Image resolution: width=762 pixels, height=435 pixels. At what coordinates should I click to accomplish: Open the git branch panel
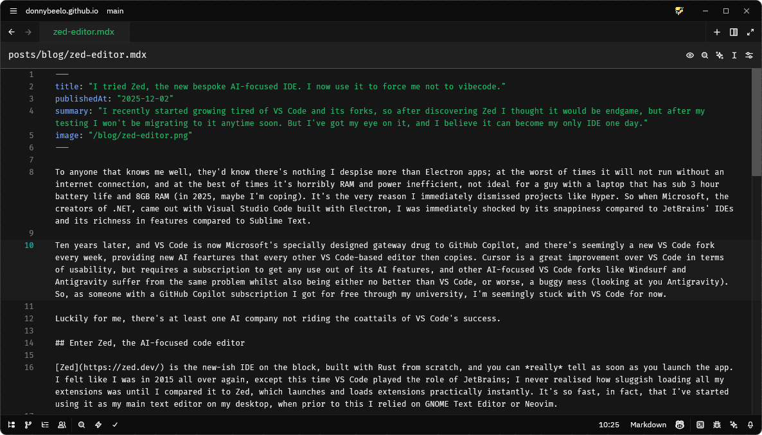pyautogui.click(x=28, y=425)
